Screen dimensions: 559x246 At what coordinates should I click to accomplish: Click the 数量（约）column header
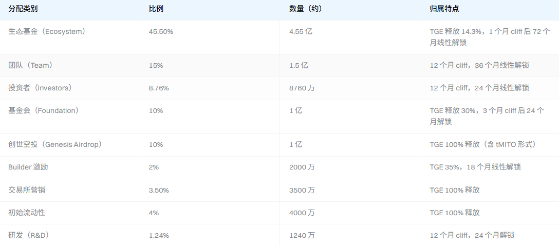(306, 9)
